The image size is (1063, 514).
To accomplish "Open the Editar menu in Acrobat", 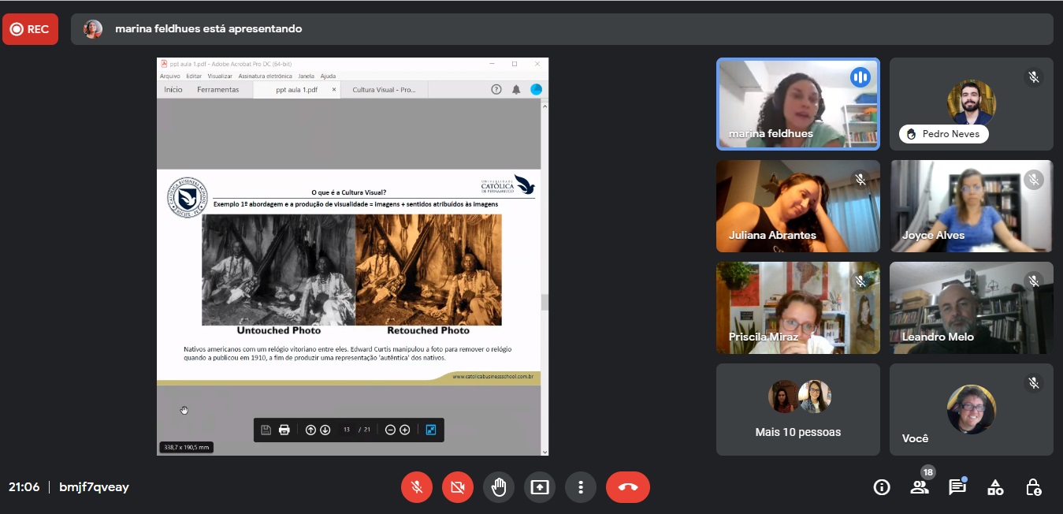I will click(x=194, y=76).
